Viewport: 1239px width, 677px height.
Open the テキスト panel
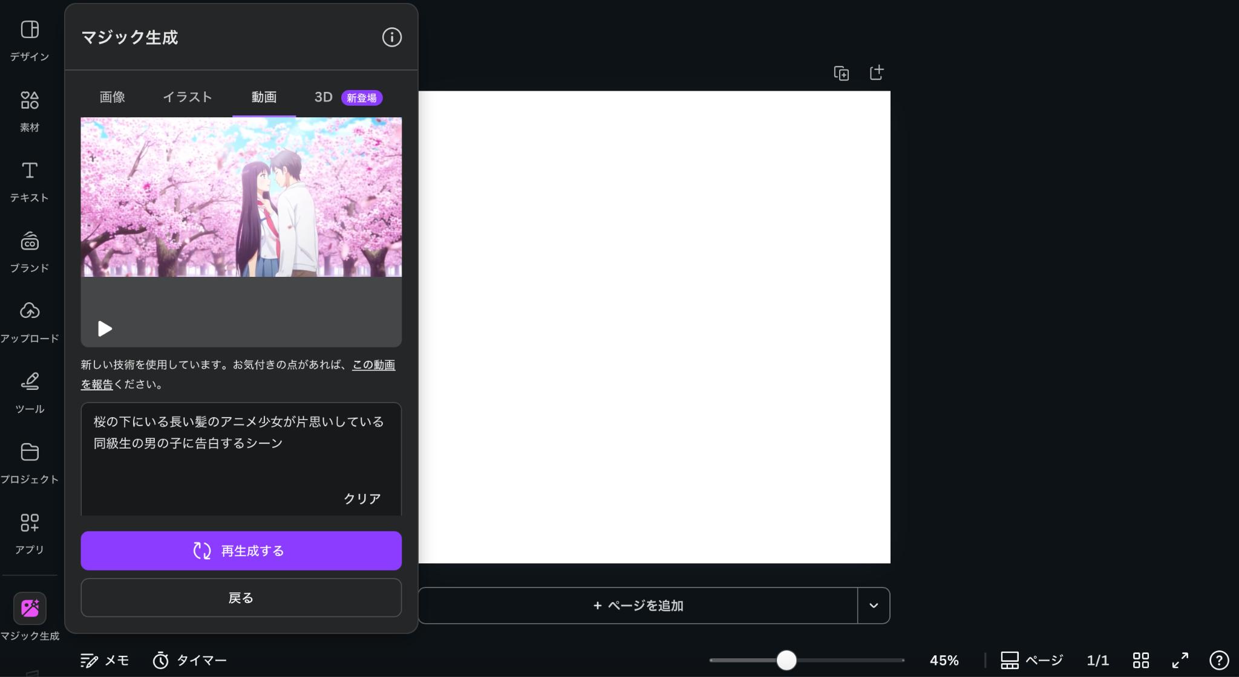click(x=29, y=180)
